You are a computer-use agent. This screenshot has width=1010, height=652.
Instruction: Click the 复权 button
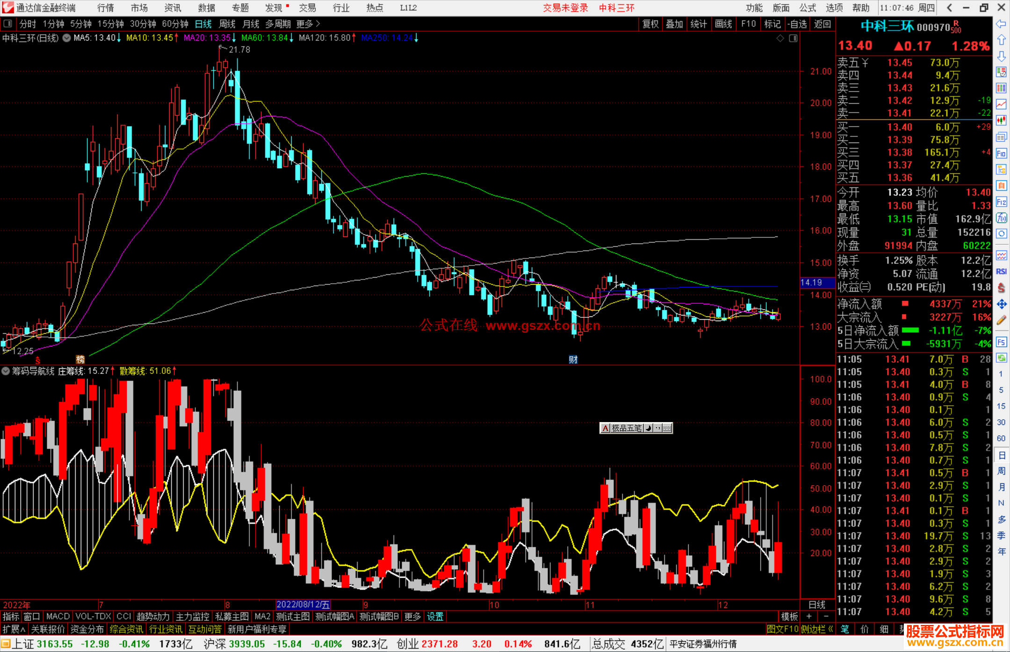(650, 24)
